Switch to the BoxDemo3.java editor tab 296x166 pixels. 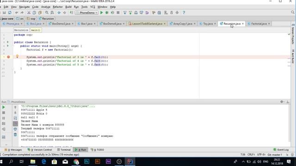click(61, 24)
